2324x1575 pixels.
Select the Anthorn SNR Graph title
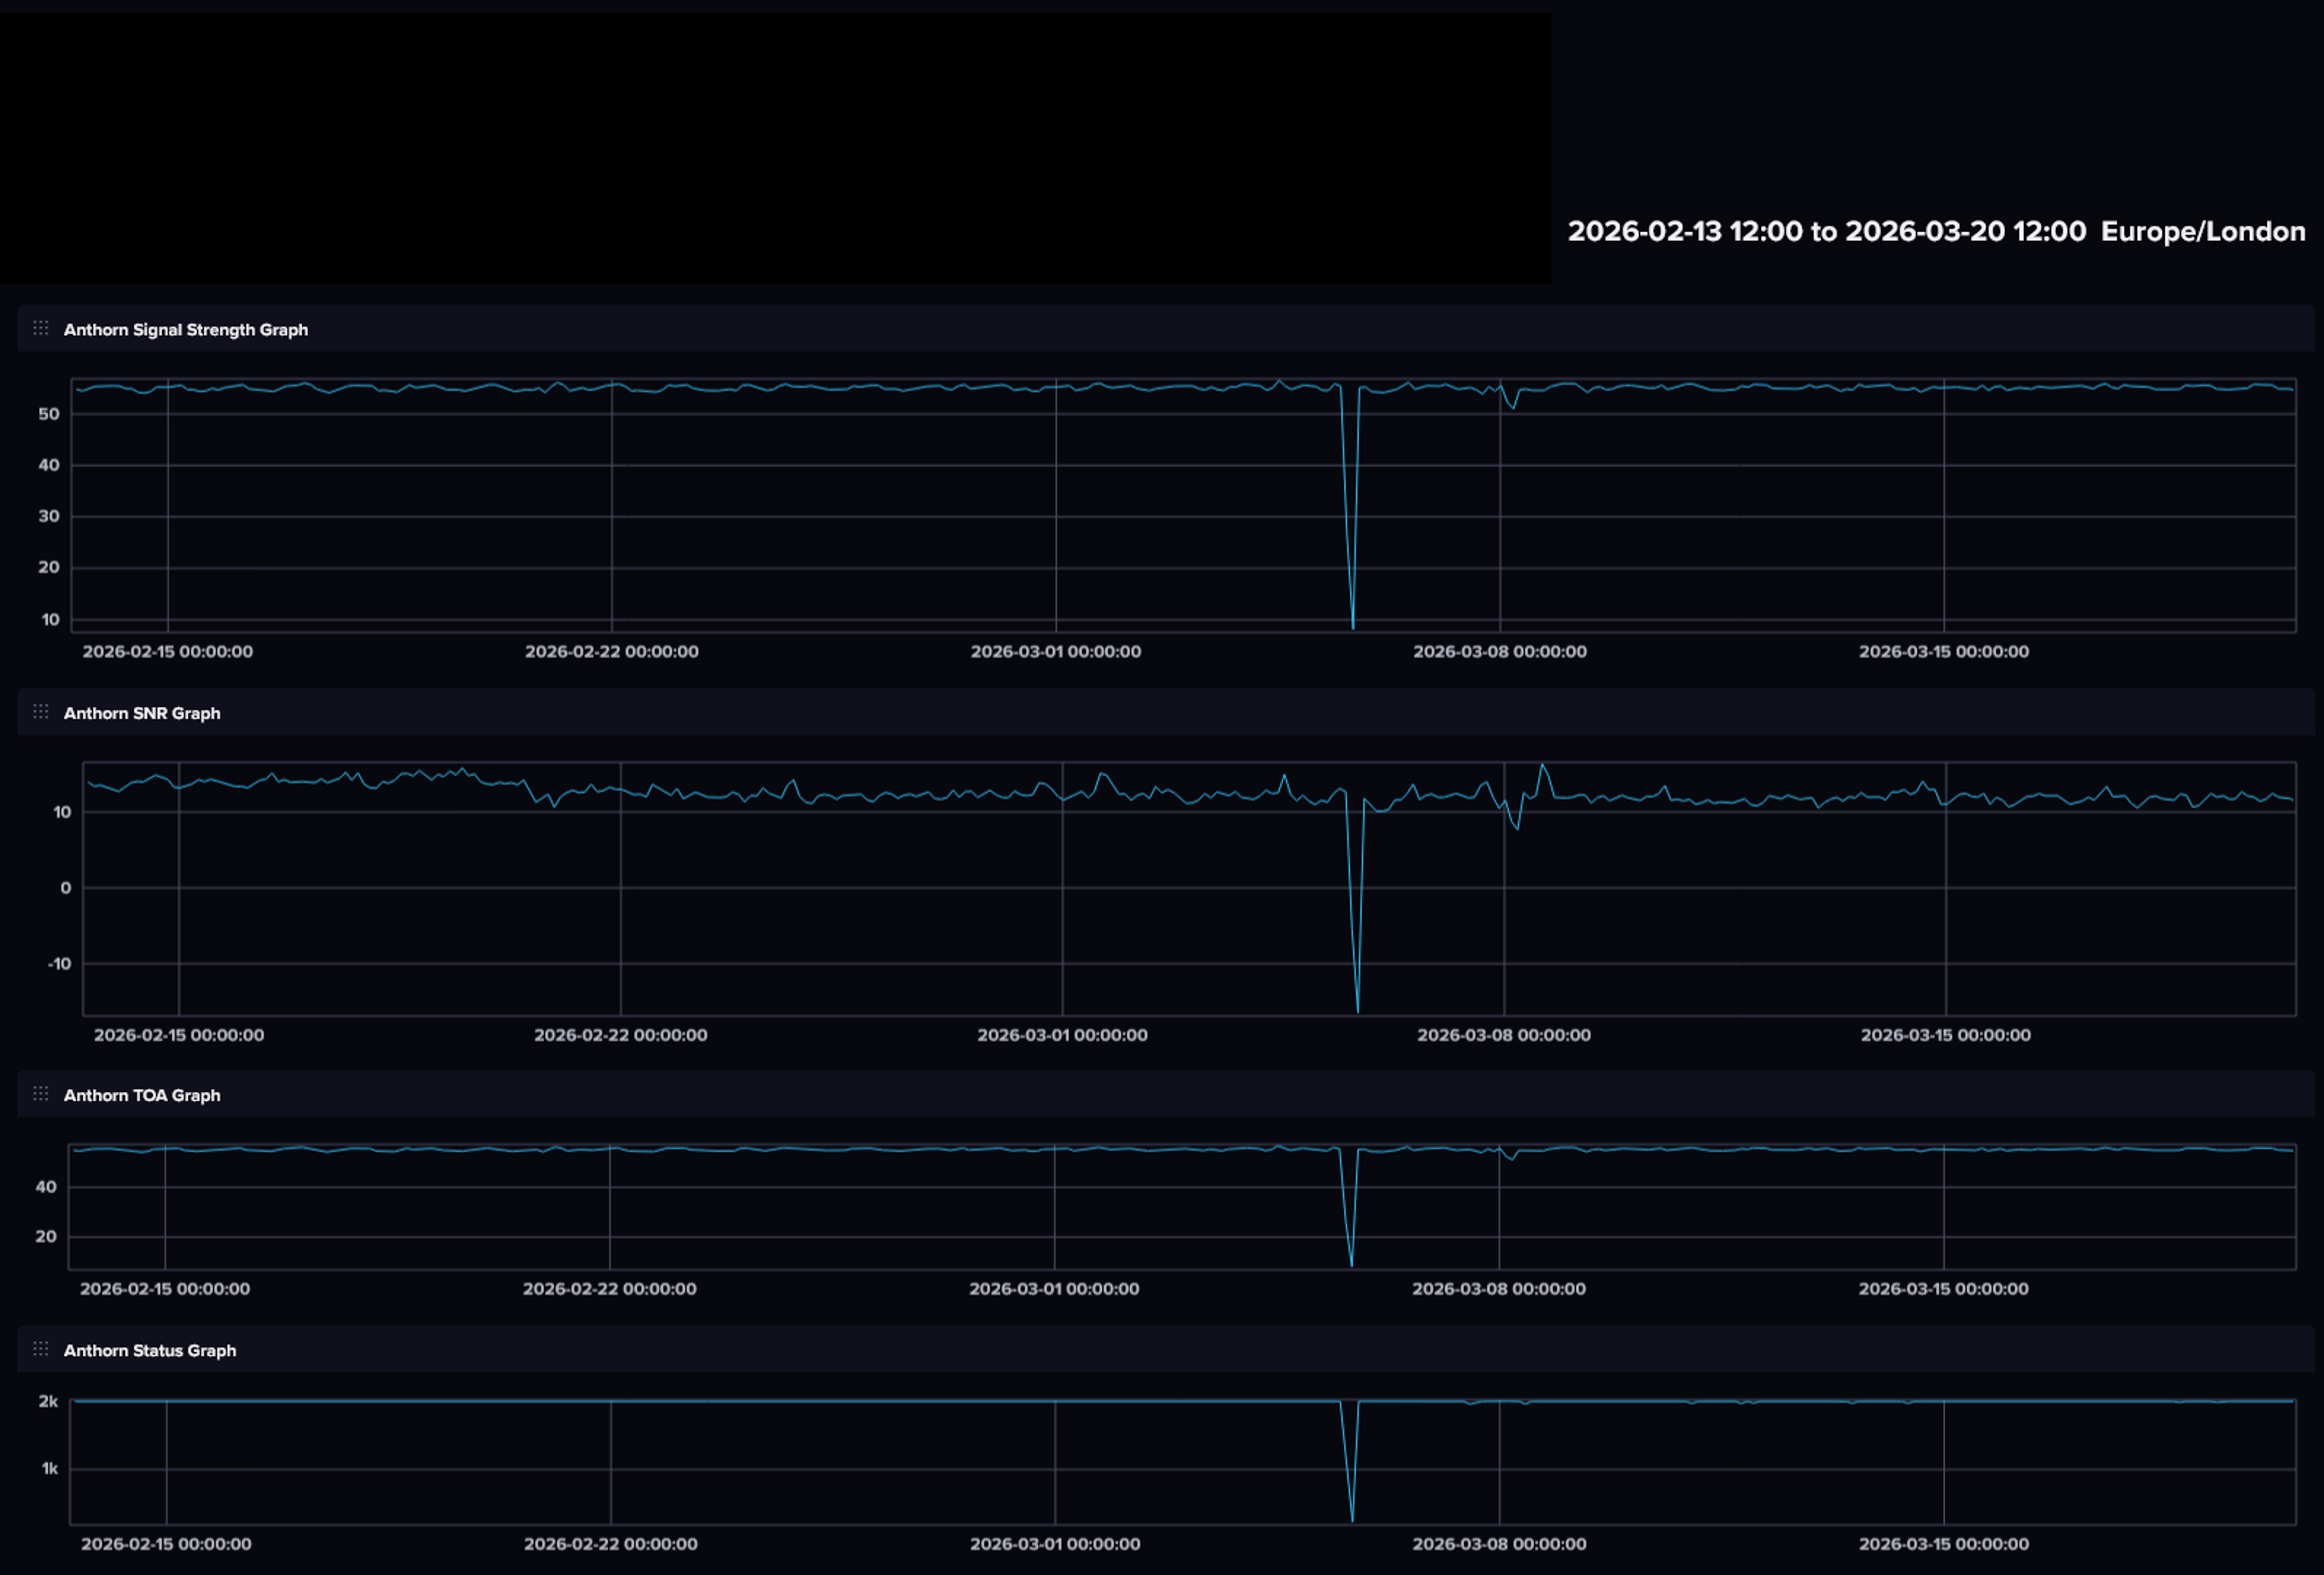141,713
